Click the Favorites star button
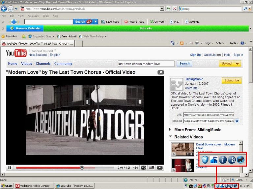The width and height of the screenshot is (253, 189). click(9, 36)
